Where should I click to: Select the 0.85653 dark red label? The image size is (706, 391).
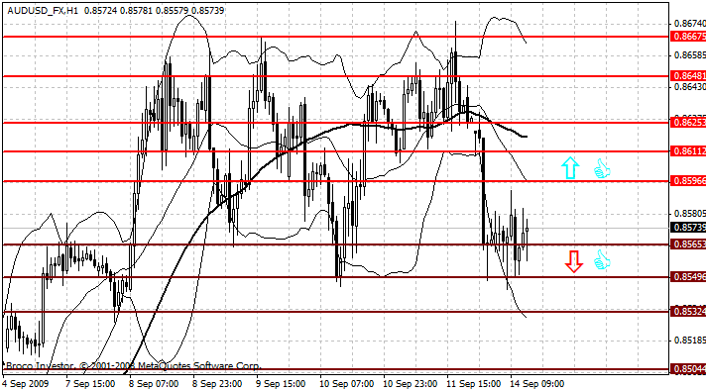coord(688,244)
